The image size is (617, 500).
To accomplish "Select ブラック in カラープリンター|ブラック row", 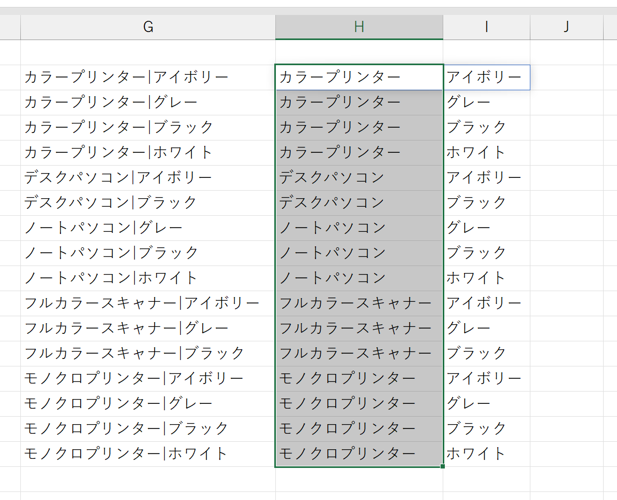I will pyautogui.click(x=487, y=128).
